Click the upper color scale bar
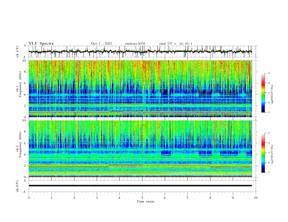The height and width of the screenshot is (222, 288). coord(263,93)
